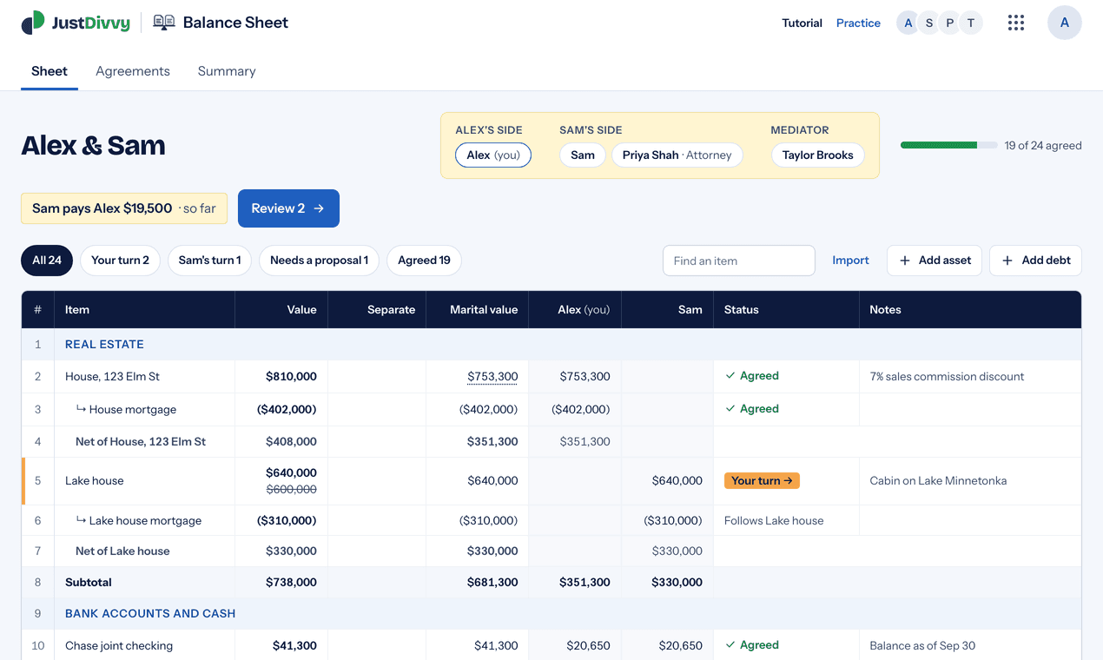1103x660 pixels.
Task: Click participant avatar P in header
Action: point(950,23)
